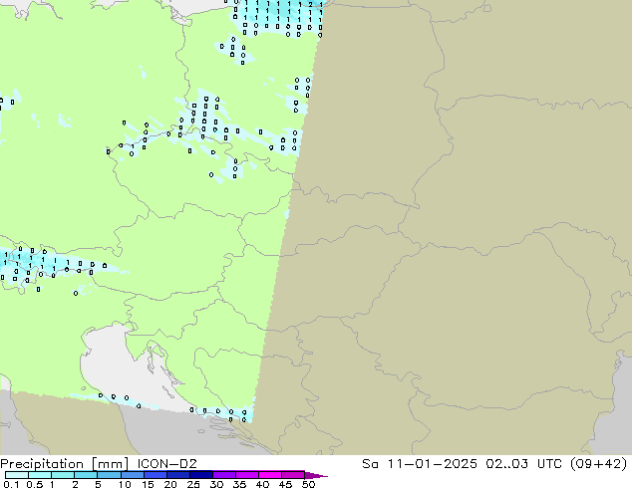Select legend swatch between 35 and 40
632x488 pixels.
pos(247,475)
